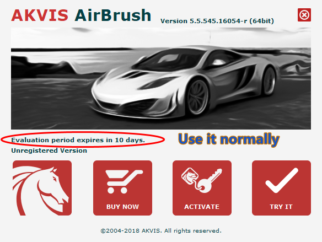Click the version number text
Image resolution: width=322 pixels, height=242 pixels.
click(217, 21)
